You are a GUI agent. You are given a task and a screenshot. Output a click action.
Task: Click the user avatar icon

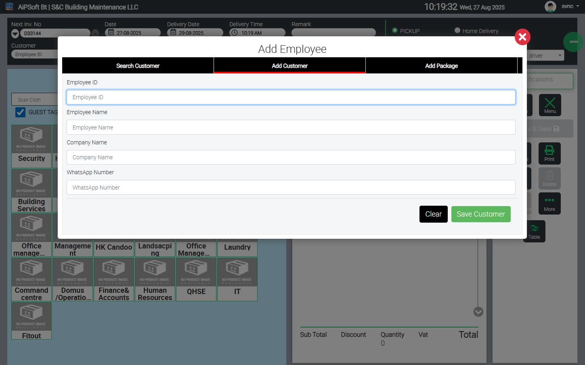tap(550, 7)
